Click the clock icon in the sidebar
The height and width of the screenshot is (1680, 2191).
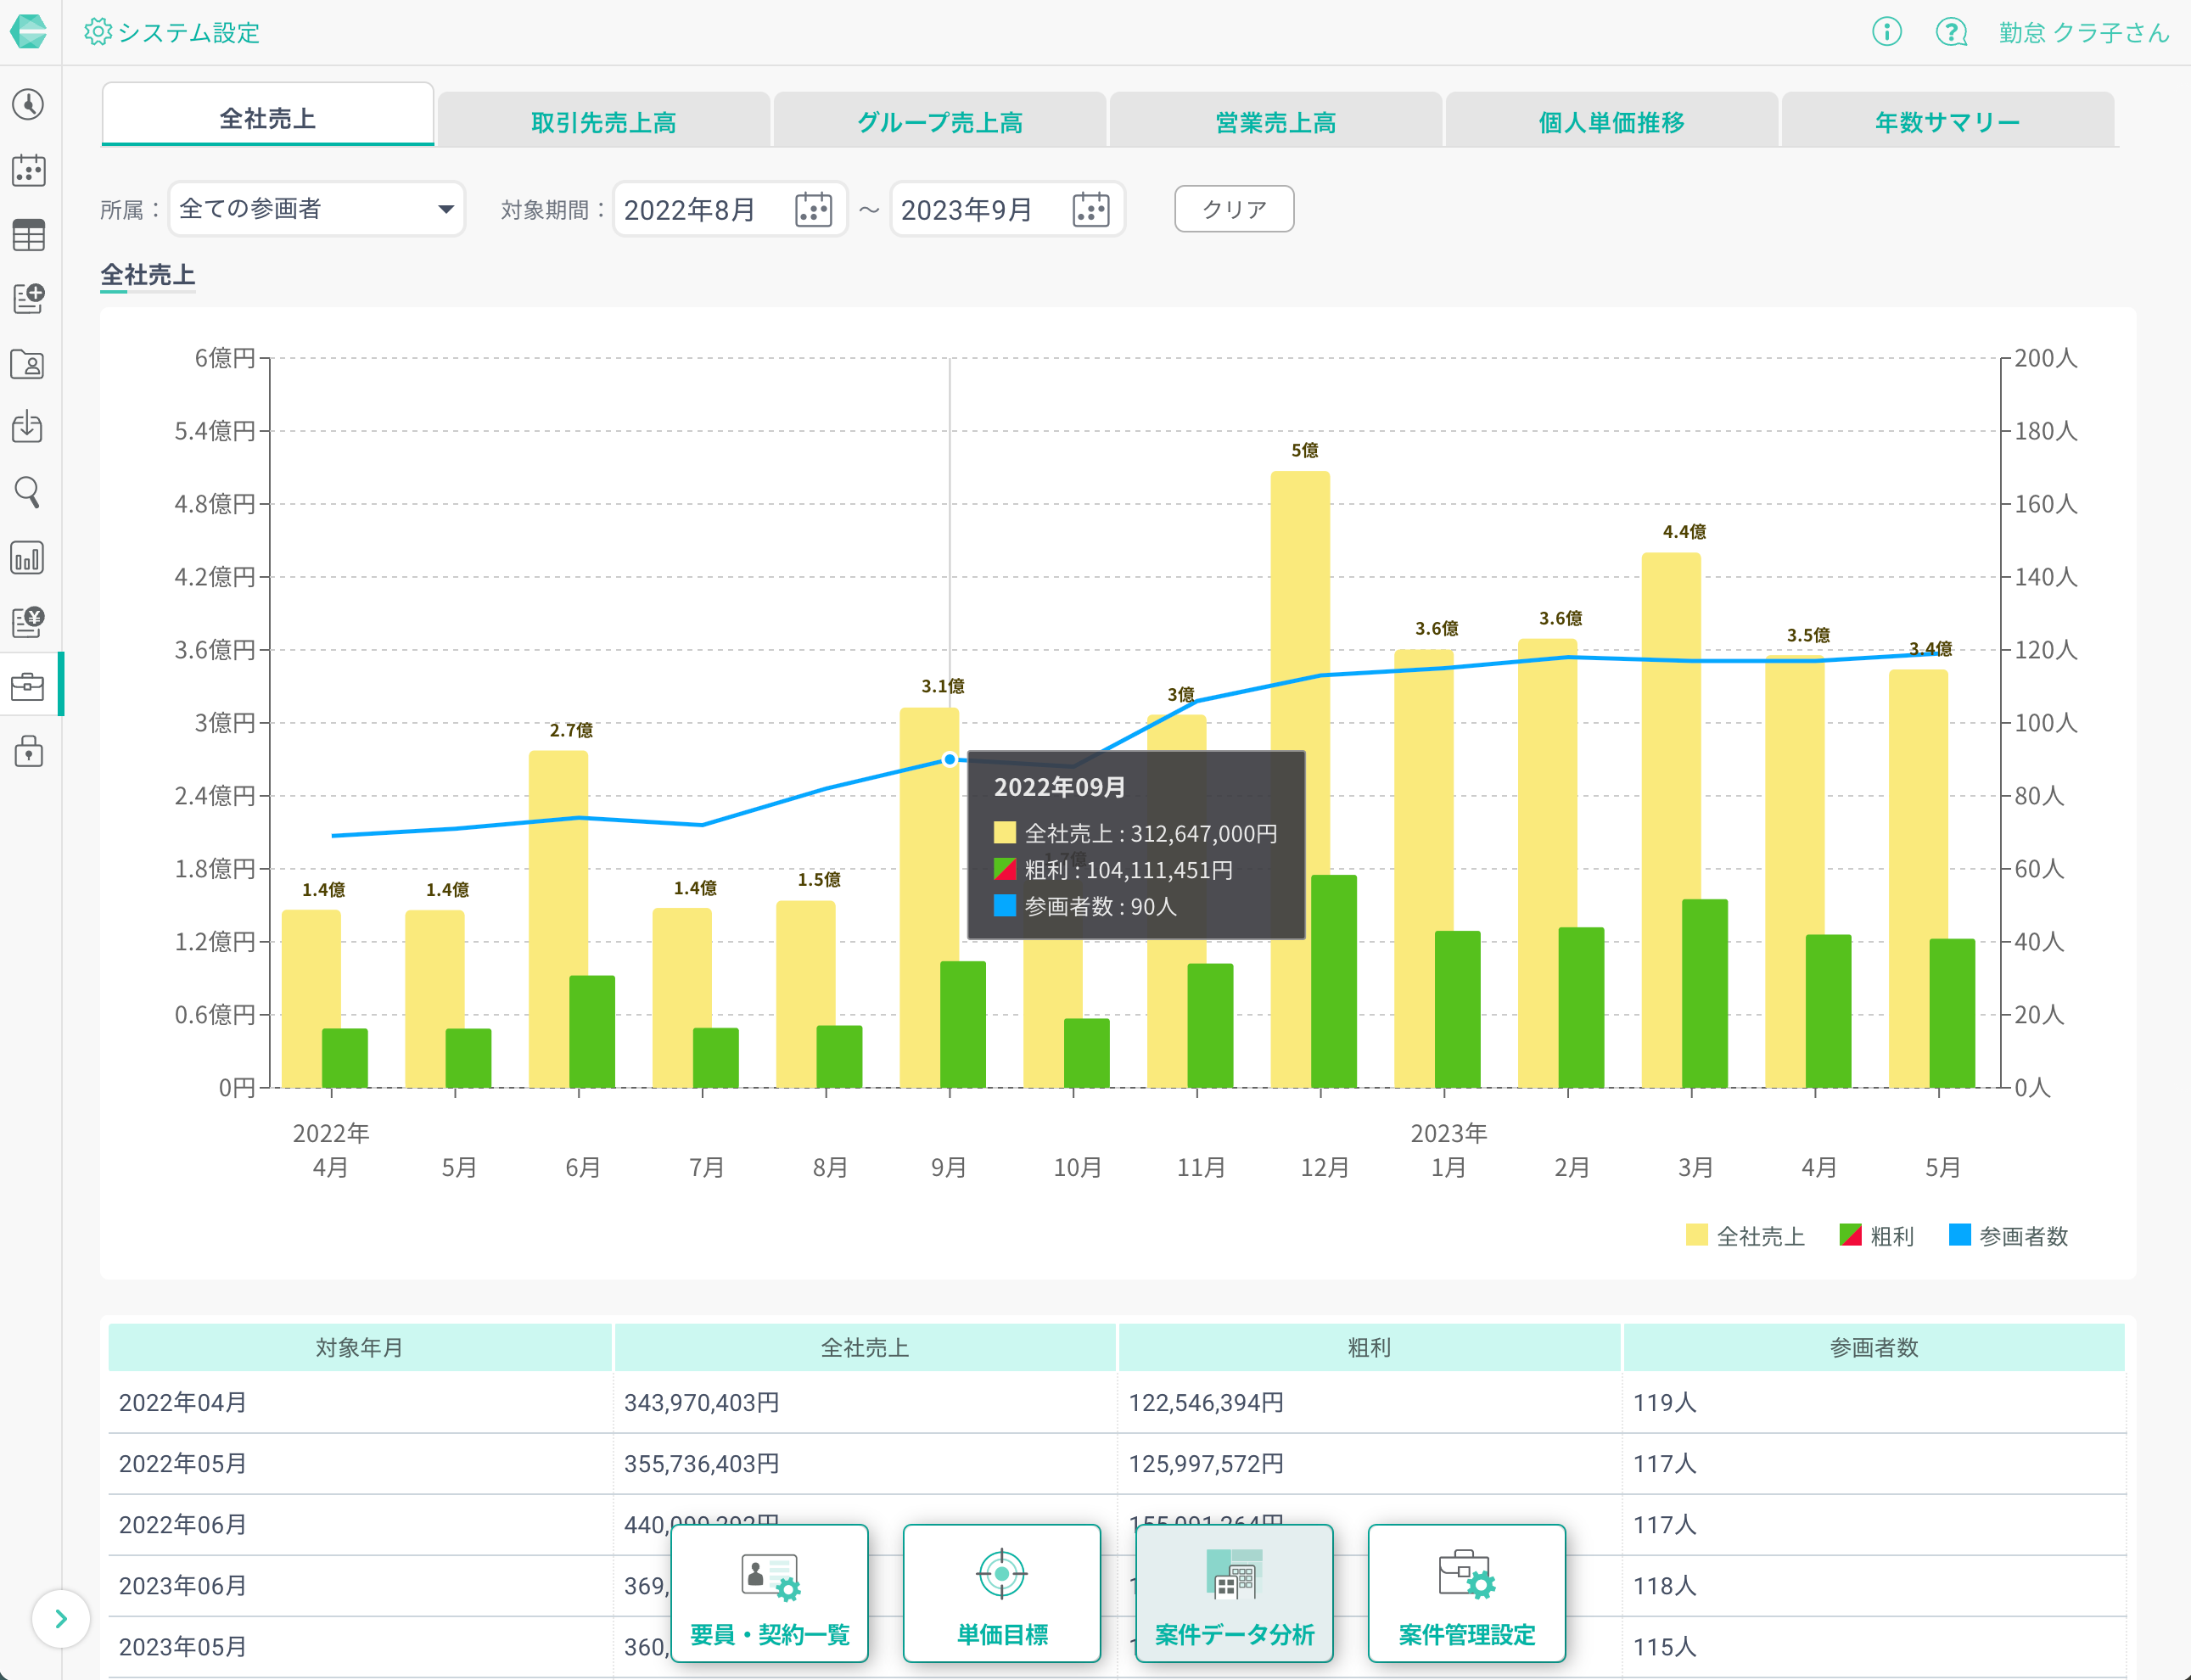tap(28, 104)
